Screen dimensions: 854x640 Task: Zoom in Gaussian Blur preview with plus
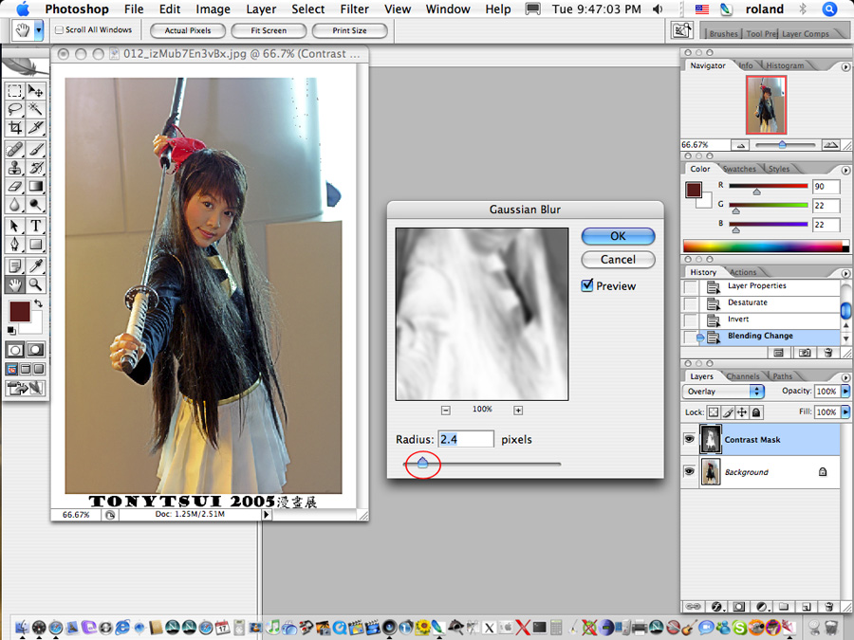click(x=518, y=410)
